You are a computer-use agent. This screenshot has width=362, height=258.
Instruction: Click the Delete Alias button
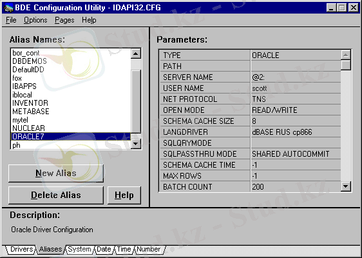pos(56,195)
